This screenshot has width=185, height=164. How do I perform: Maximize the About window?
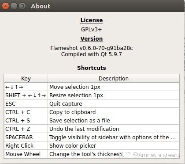pyautogui.click(x=22, y=6)
